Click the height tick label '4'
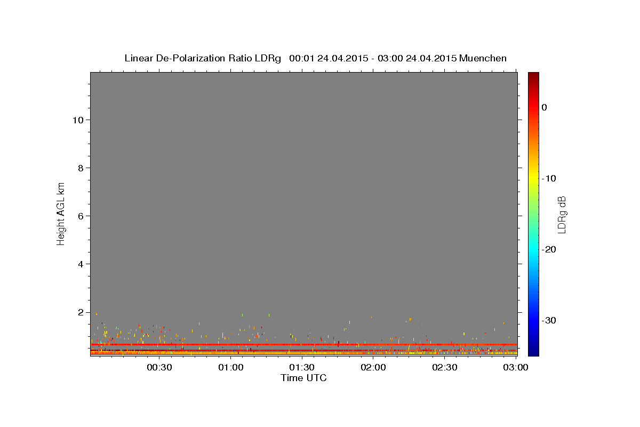 pyautogui.click(x=79, y=264)
